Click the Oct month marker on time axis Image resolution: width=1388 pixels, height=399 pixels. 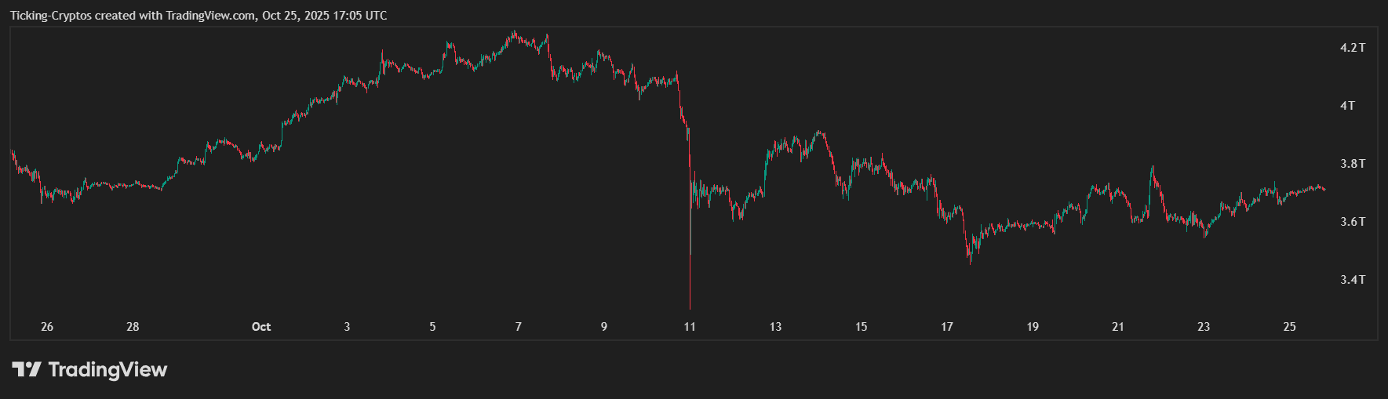pyautogui.click(x=261, y=327)
